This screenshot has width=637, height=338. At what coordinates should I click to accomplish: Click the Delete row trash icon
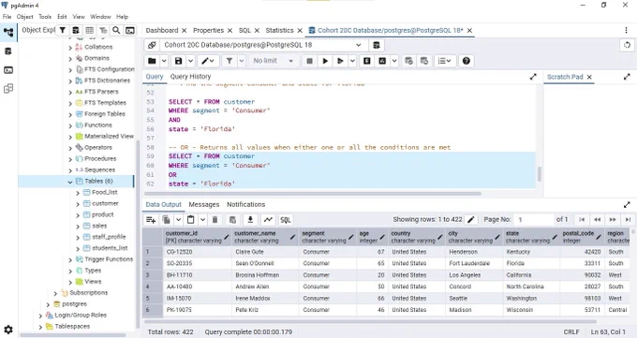pos(215,220)
